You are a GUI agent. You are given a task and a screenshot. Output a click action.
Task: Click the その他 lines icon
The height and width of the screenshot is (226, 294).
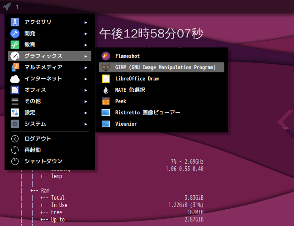15,101
